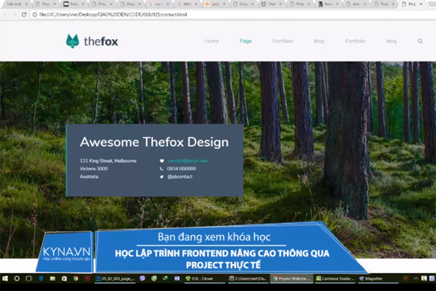Switch to the html browser tab
The image size is (436, 291).
coord(187,4)
